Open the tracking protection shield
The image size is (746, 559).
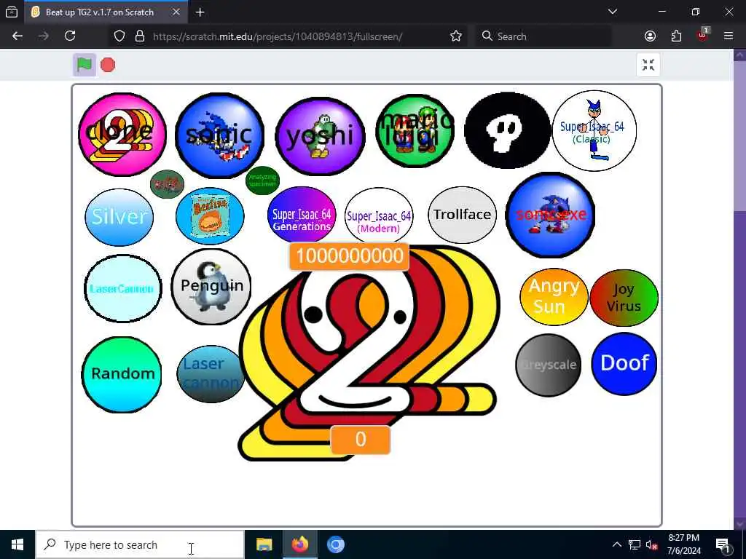(119, 36)
